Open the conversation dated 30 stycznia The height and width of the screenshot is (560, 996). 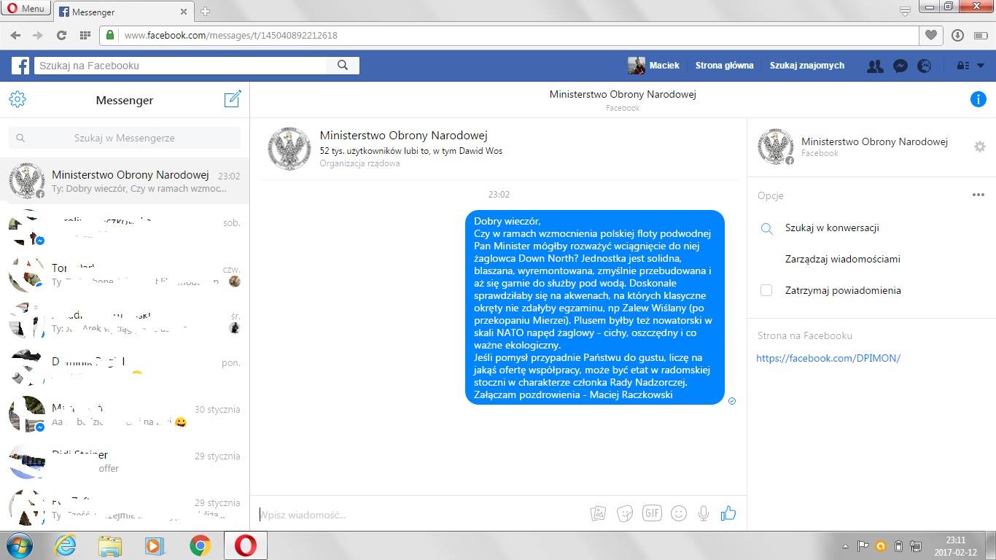(x=124, y=414)
